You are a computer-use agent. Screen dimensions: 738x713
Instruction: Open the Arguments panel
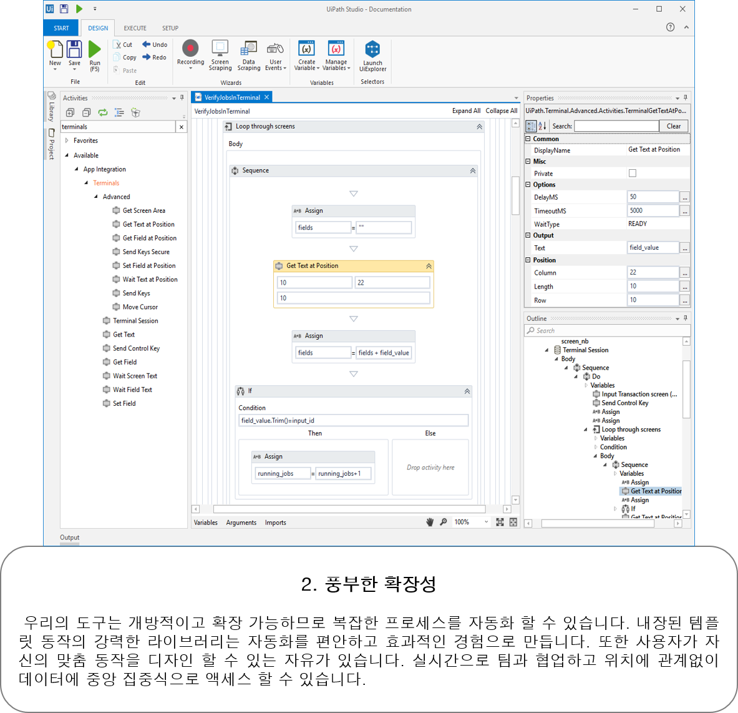pos(241,523)
